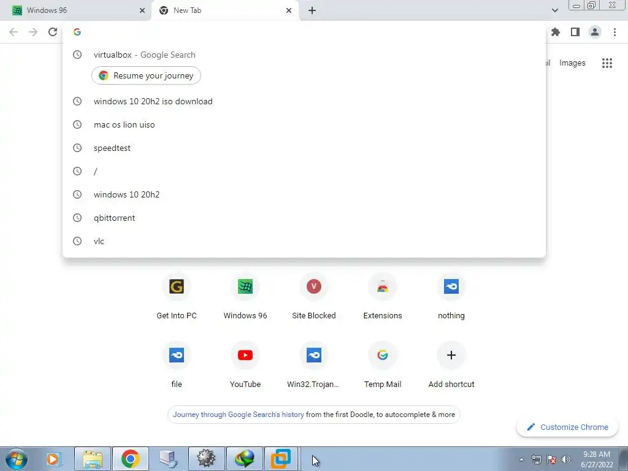Click Customize Chrome button

click(x=569, y=427)
